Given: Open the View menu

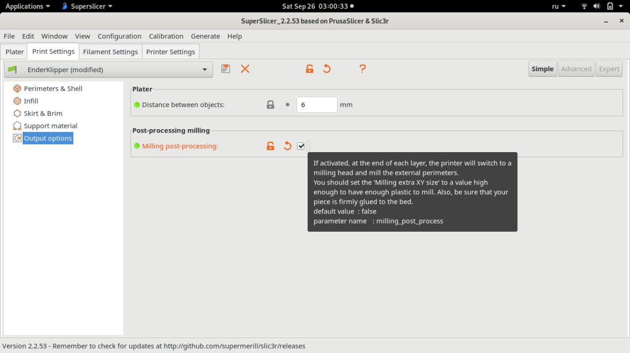Looking at the screenshot, I should pos(83,36).
